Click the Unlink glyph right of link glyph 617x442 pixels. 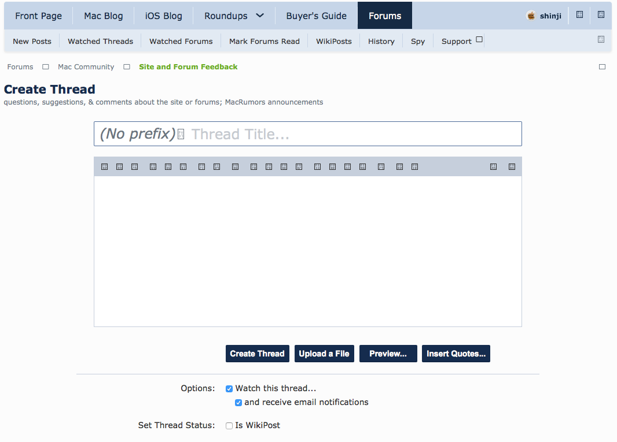click(x=217, y=166)
